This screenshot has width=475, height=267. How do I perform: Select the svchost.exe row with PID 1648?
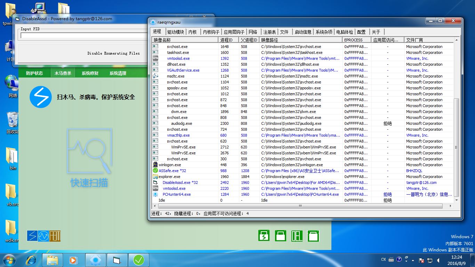303,47
